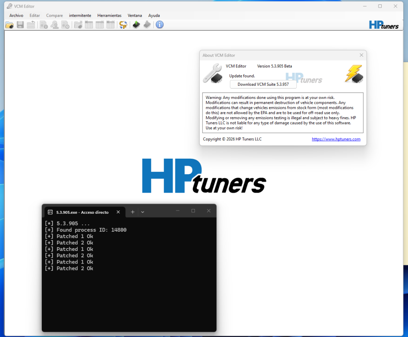Viewport: 408px width, 337px height.
Task: Click the close file folder icon with arrow
Action: pos(31,25)
